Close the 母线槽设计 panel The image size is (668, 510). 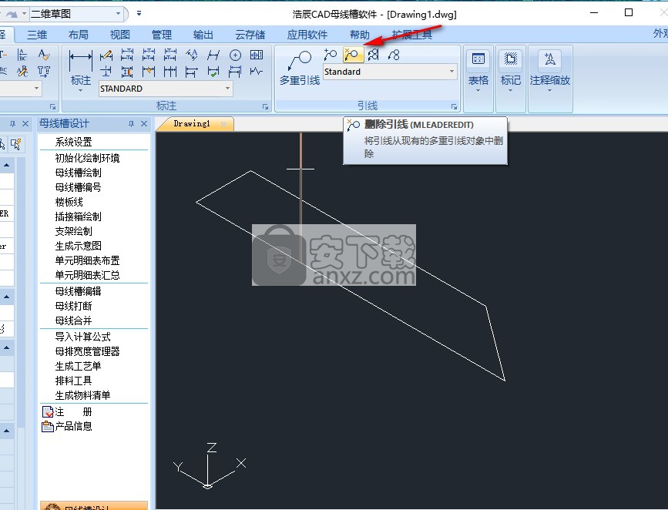144,123
